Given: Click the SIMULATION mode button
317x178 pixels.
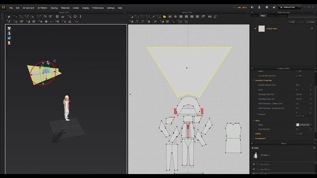Looking at the screenshot, I should click(x=287, y=7).
